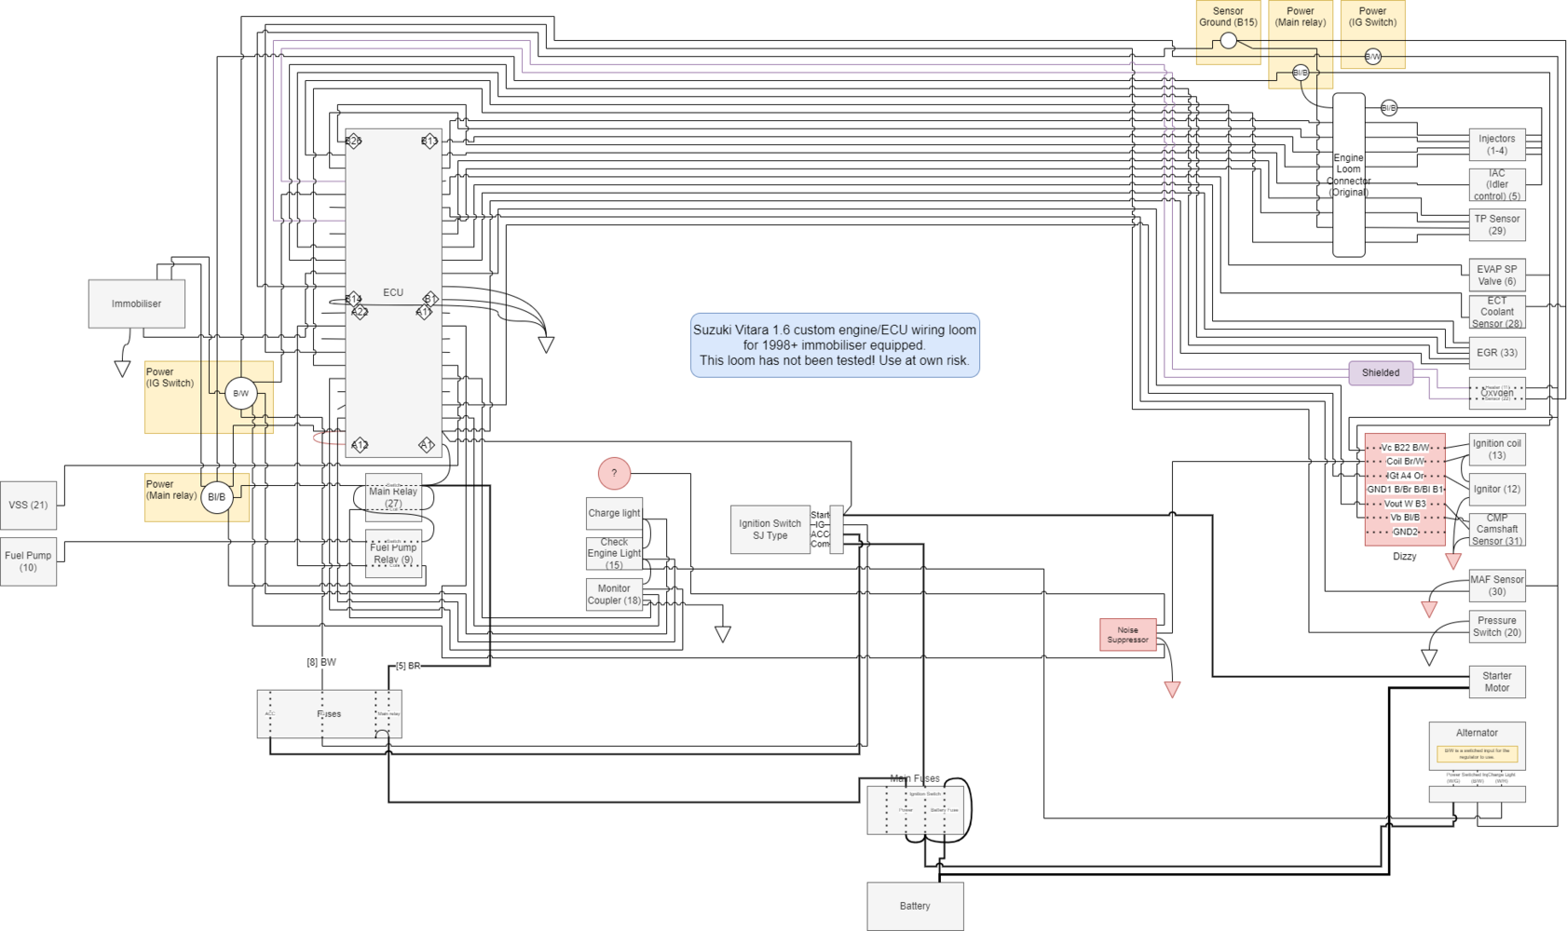Select the Noise Suppressor box
Image resolution: width=1567 pixels, height=931 pixels.
pos(1127,635)
